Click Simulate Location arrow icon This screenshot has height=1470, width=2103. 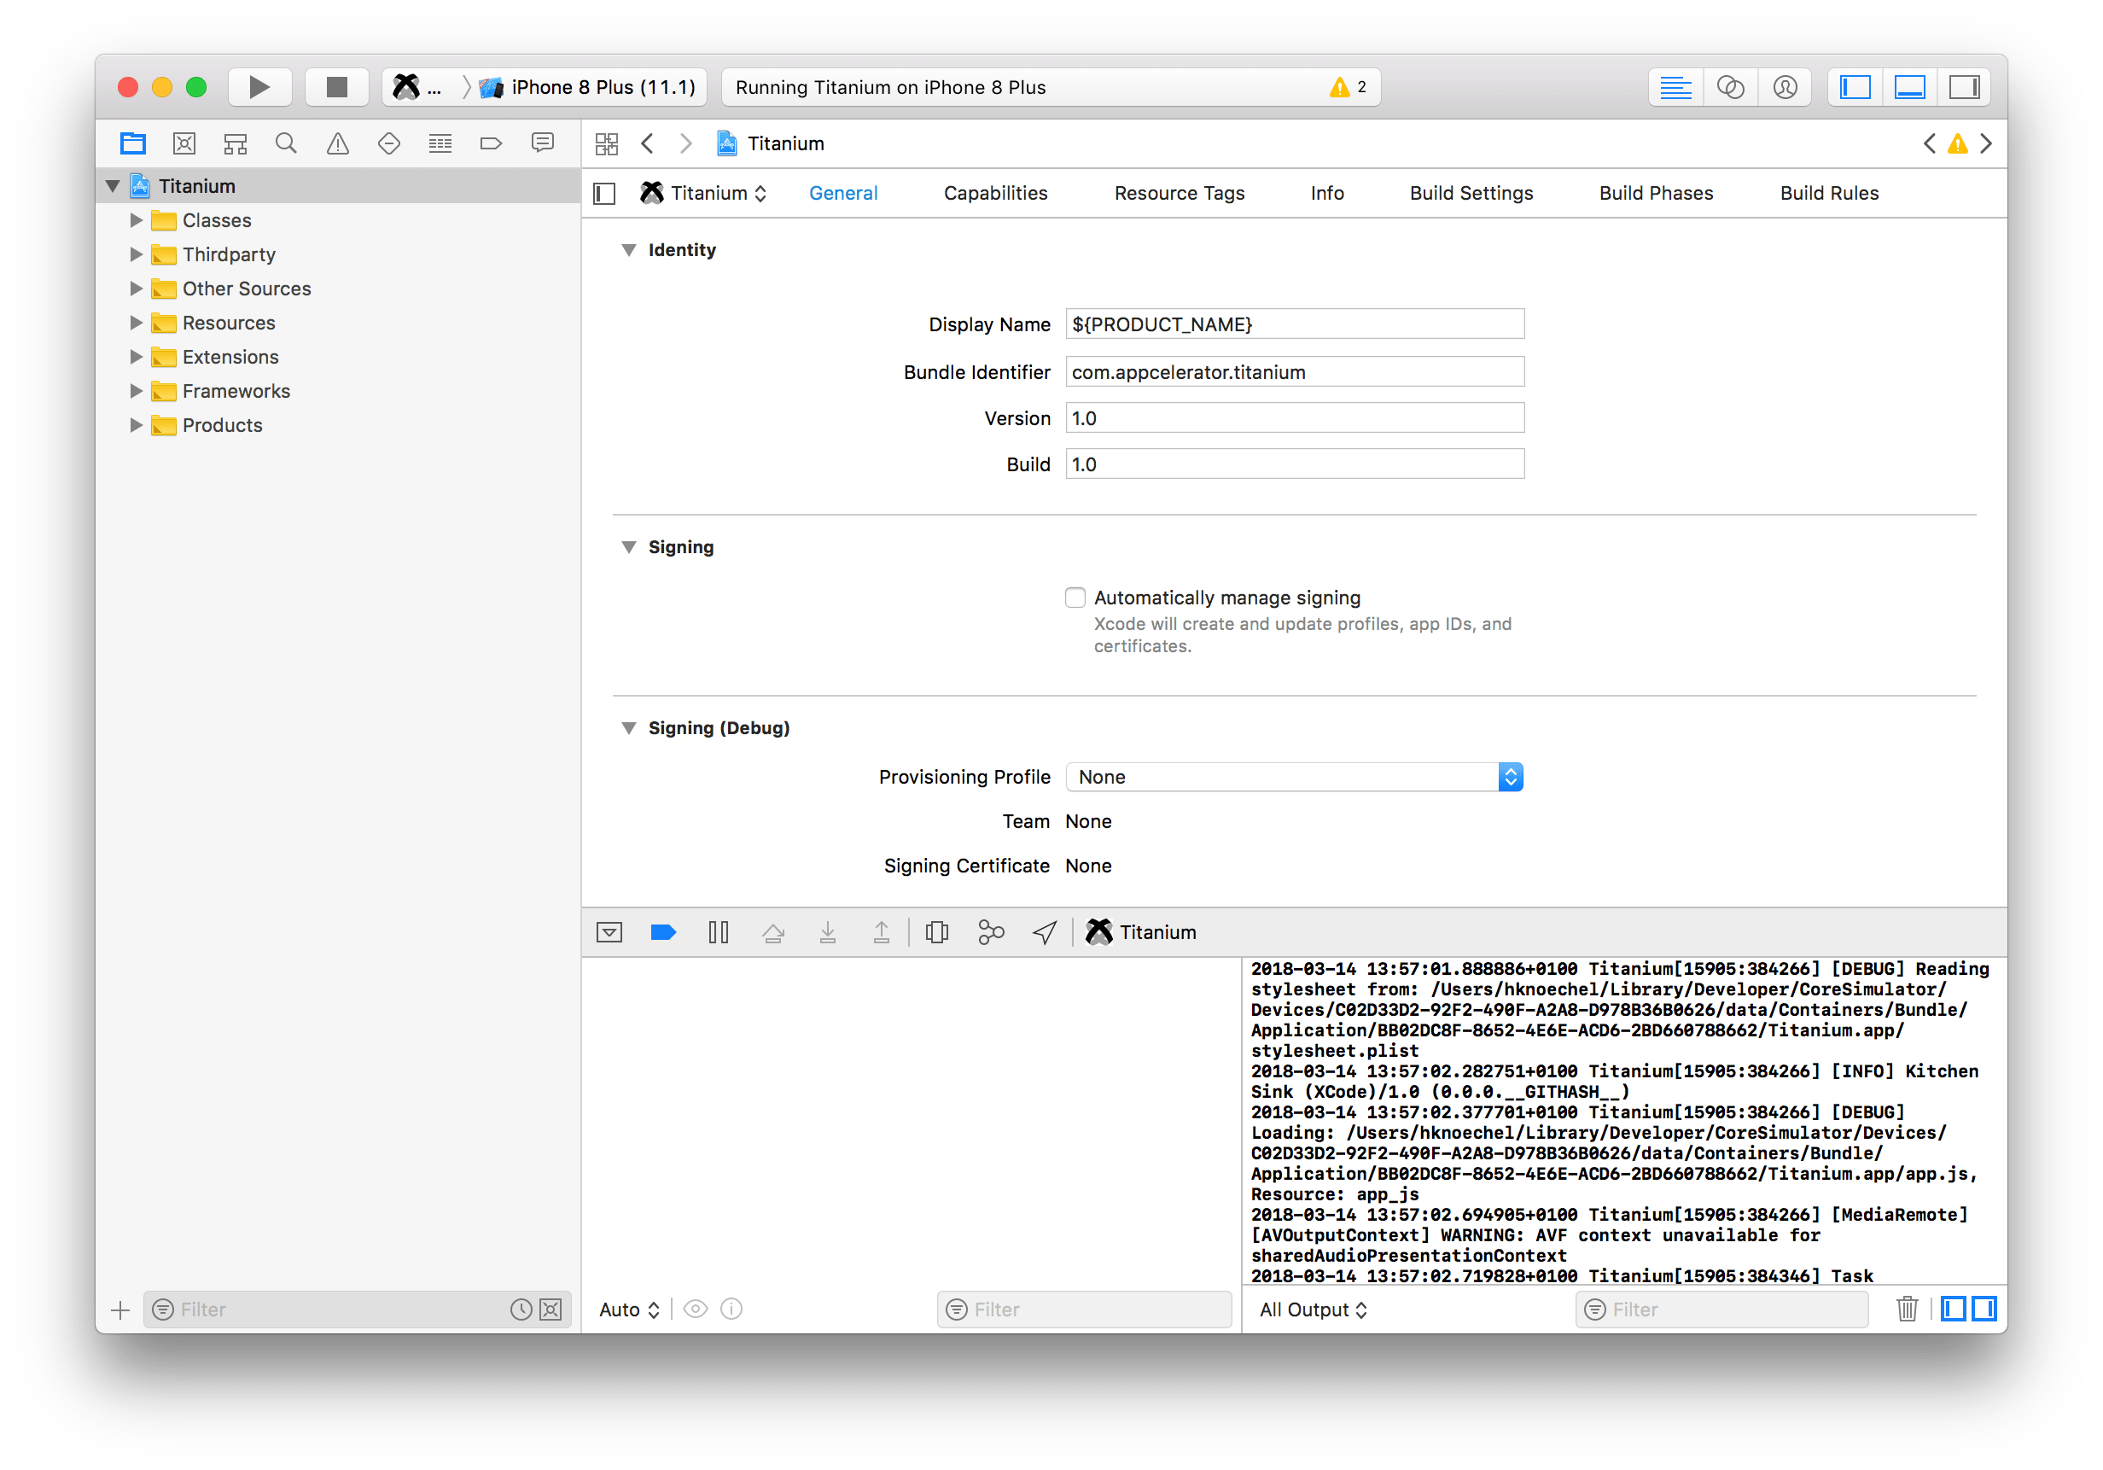tap(1044, 932)
